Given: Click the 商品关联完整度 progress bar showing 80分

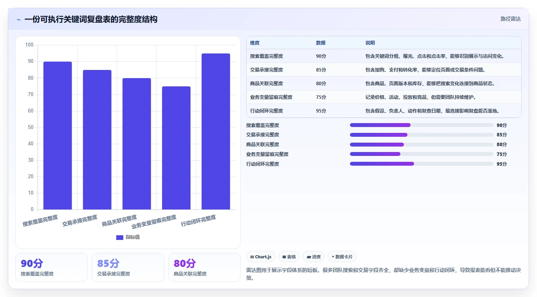Looking at the screenshot, I should (422, 145).
